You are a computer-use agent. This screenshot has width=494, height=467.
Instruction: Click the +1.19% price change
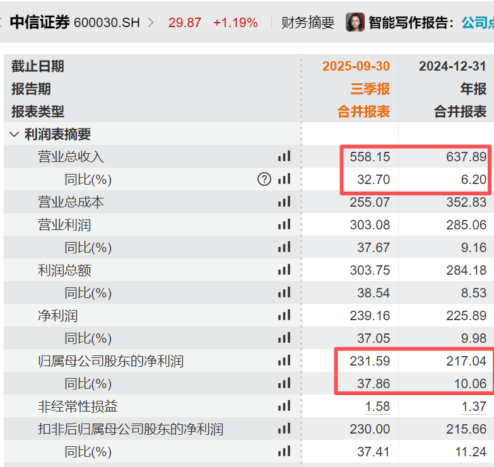(x=235, y=23)
